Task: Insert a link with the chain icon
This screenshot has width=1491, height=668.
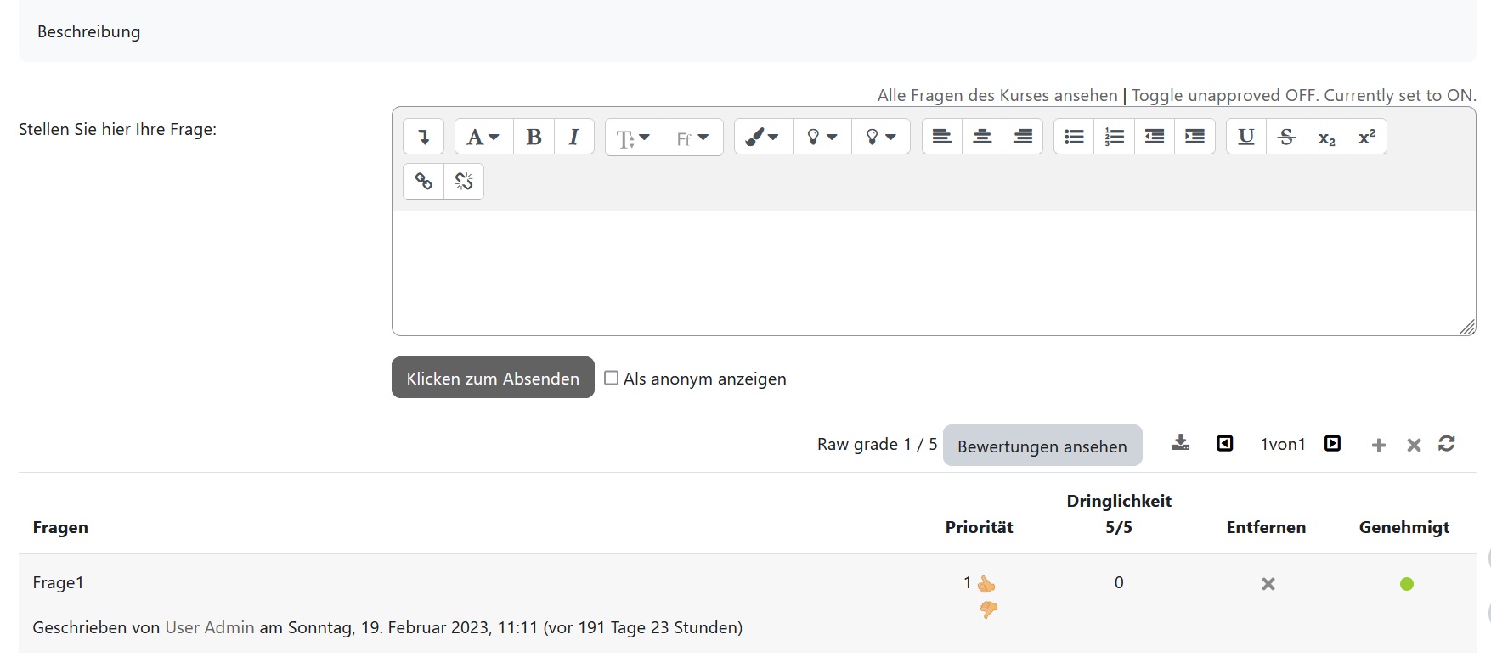Action: pyautogui.click(x=423, y=181)
